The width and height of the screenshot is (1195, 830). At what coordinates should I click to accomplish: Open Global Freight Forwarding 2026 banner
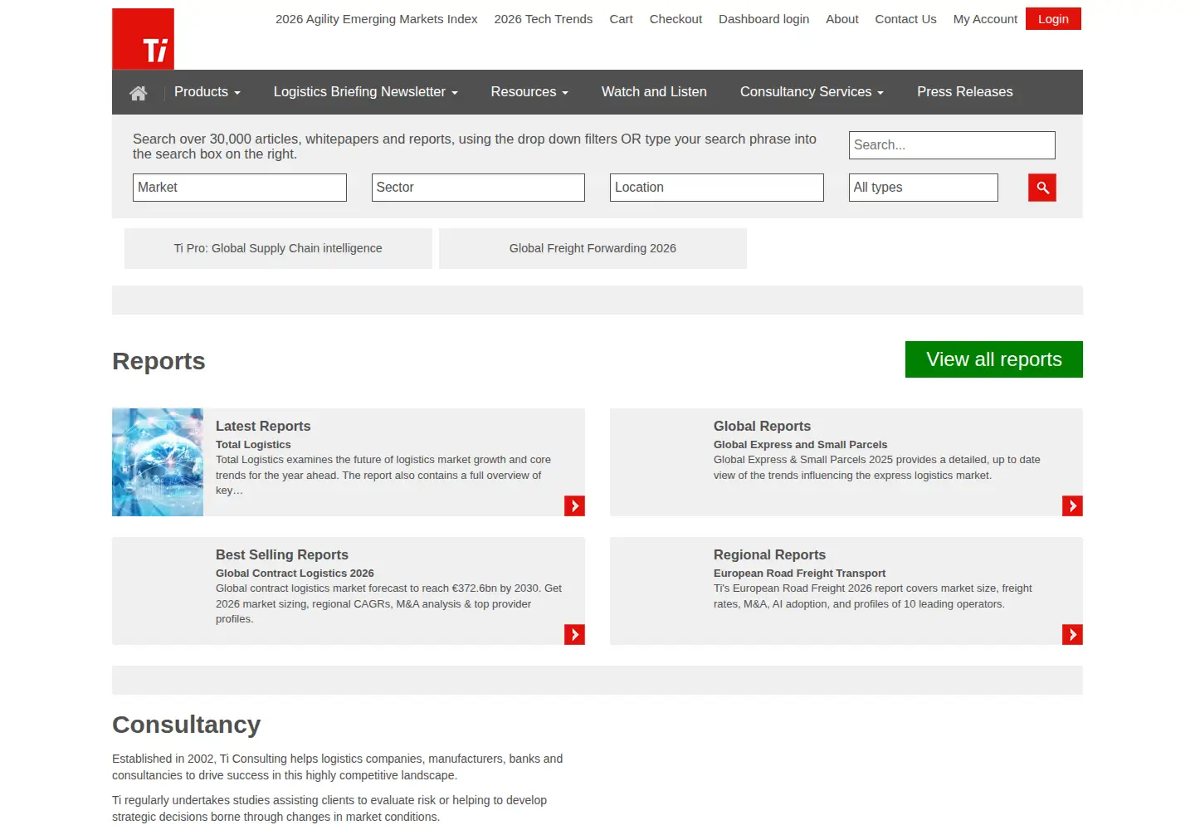pos(593,248)
